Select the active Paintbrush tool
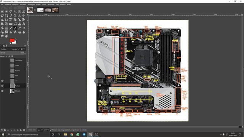Screen dimensions: 244x137 pos(15,28)
